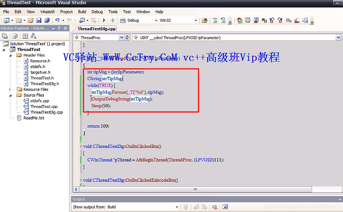Select ThreadTest.cpp source file

click(44, 107)
